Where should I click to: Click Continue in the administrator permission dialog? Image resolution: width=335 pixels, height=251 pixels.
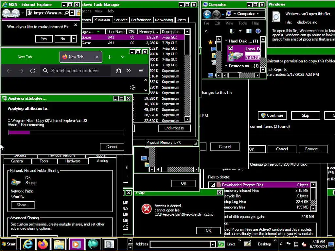pyautogui.click(x=272, y=115)
